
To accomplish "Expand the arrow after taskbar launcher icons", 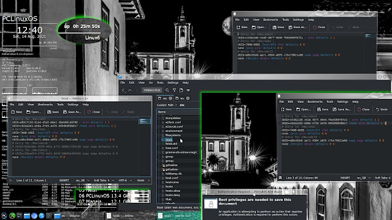I will 49,216.
